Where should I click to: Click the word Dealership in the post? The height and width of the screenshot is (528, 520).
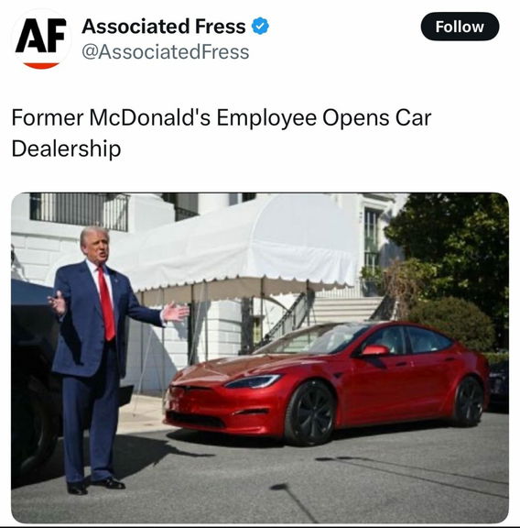(x=66, y=148)
